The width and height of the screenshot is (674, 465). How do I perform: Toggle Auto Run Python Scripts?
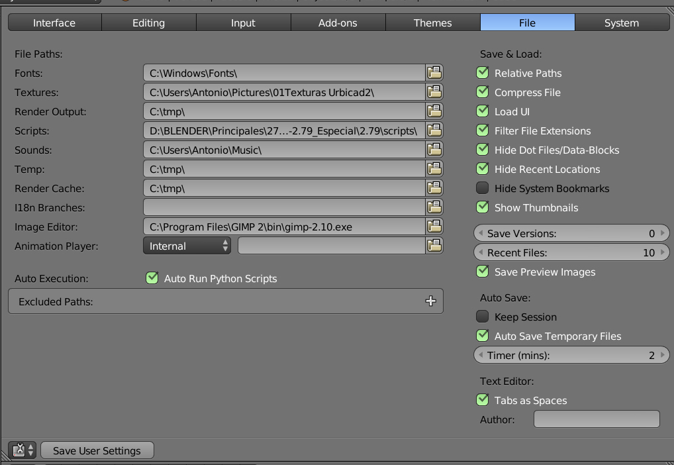[152, 278]
